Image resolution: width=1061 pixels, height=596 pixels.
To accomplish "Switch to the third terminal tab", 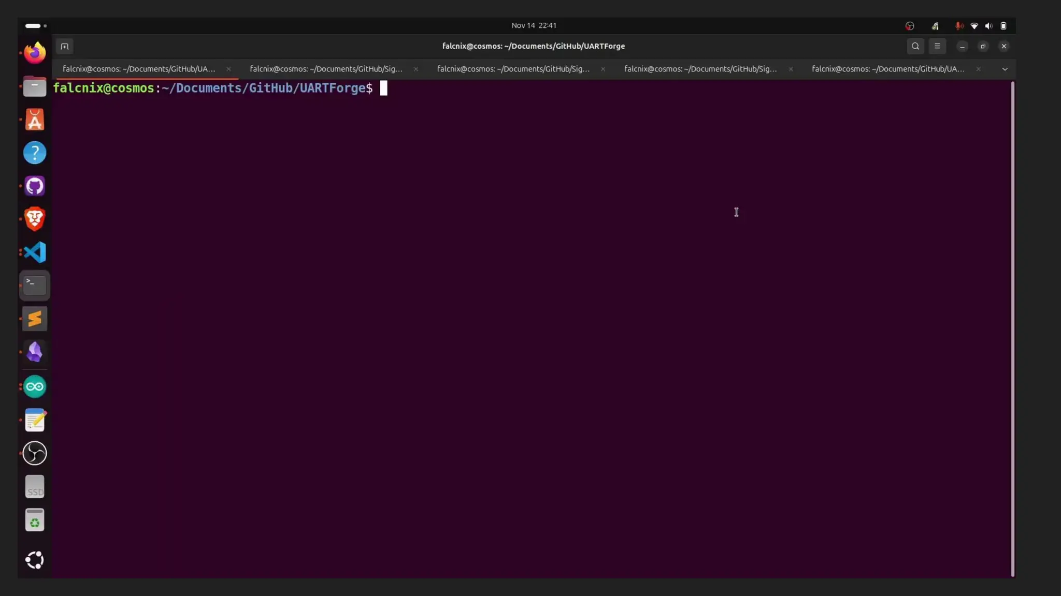I will (x=513, y=69).
